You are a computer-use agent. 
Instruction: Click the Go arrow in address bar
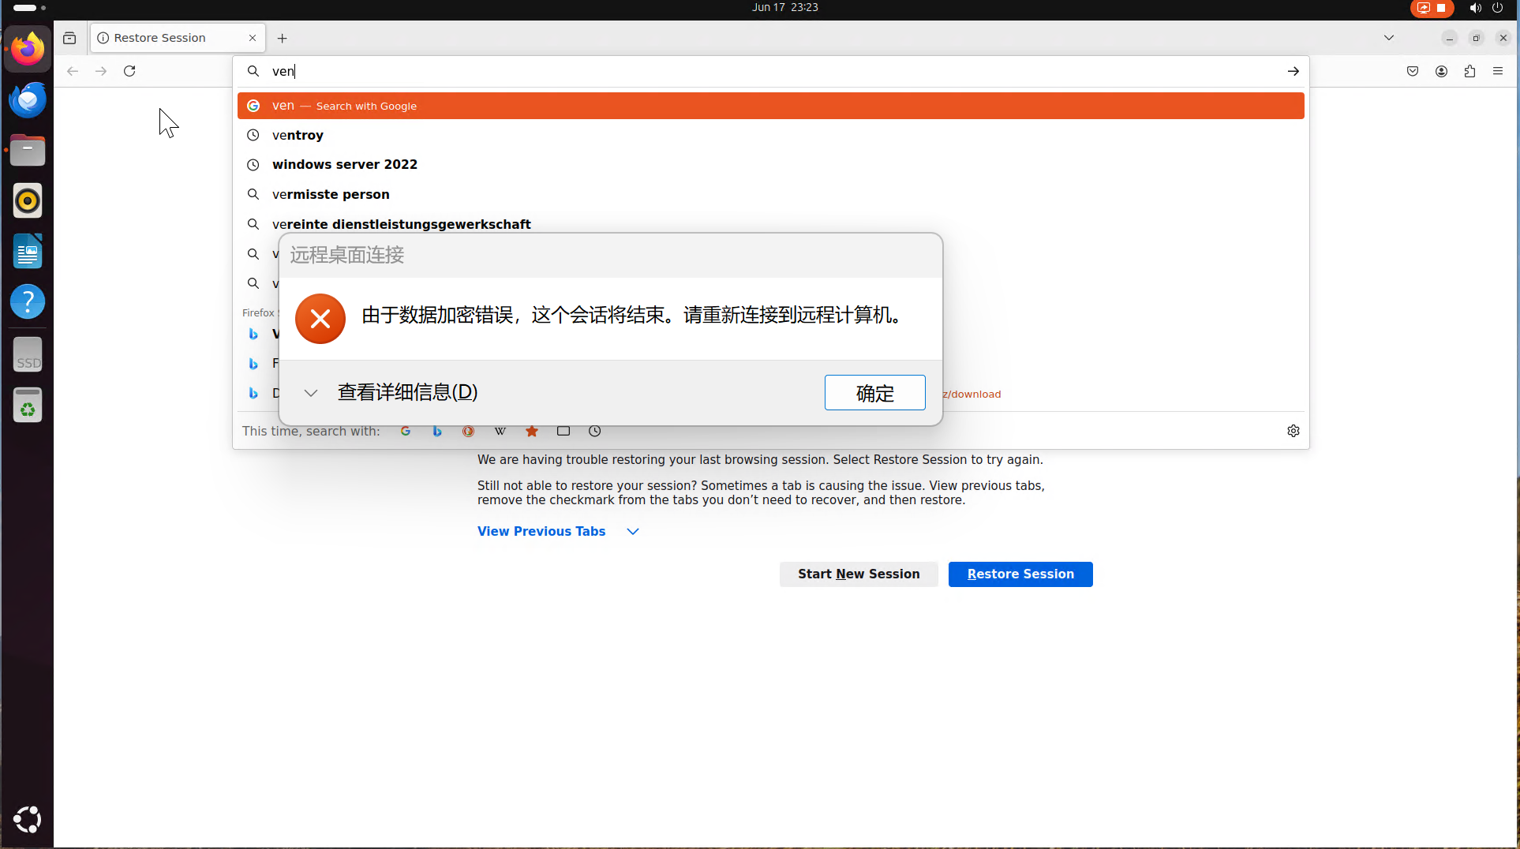[1293, 71]
